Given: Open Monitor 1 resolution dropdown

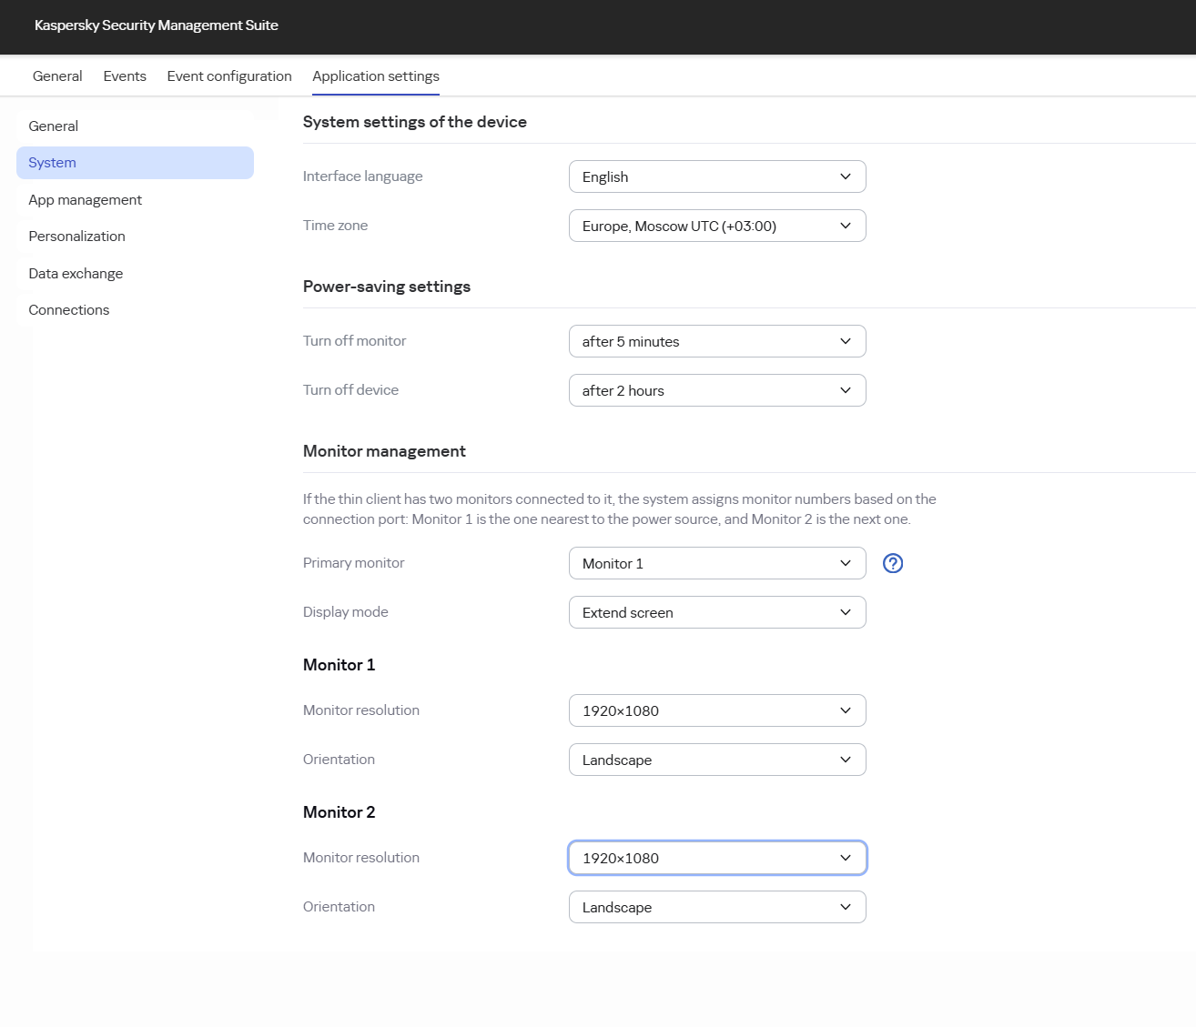Looking at the screenshot, I should coord(717,710).
